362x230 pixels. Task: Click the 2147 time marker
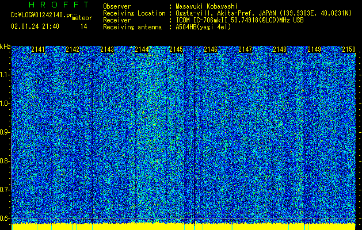tap(245, 49)
